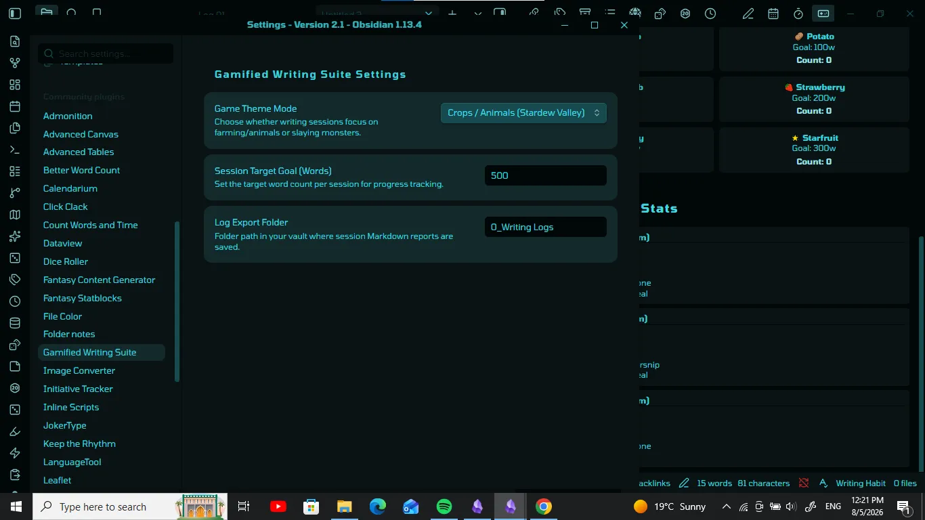Click the clipboard export icon in the left ribbon

click(14, 475)
